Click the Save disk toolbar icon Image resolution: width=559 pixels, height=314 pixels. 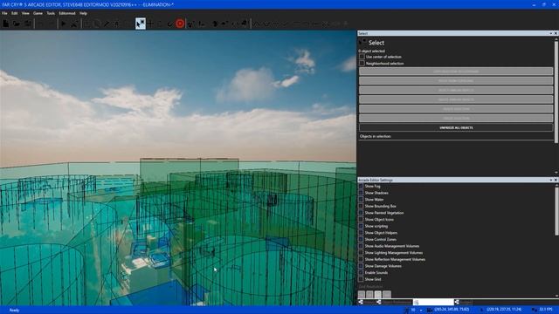[27, 24]
